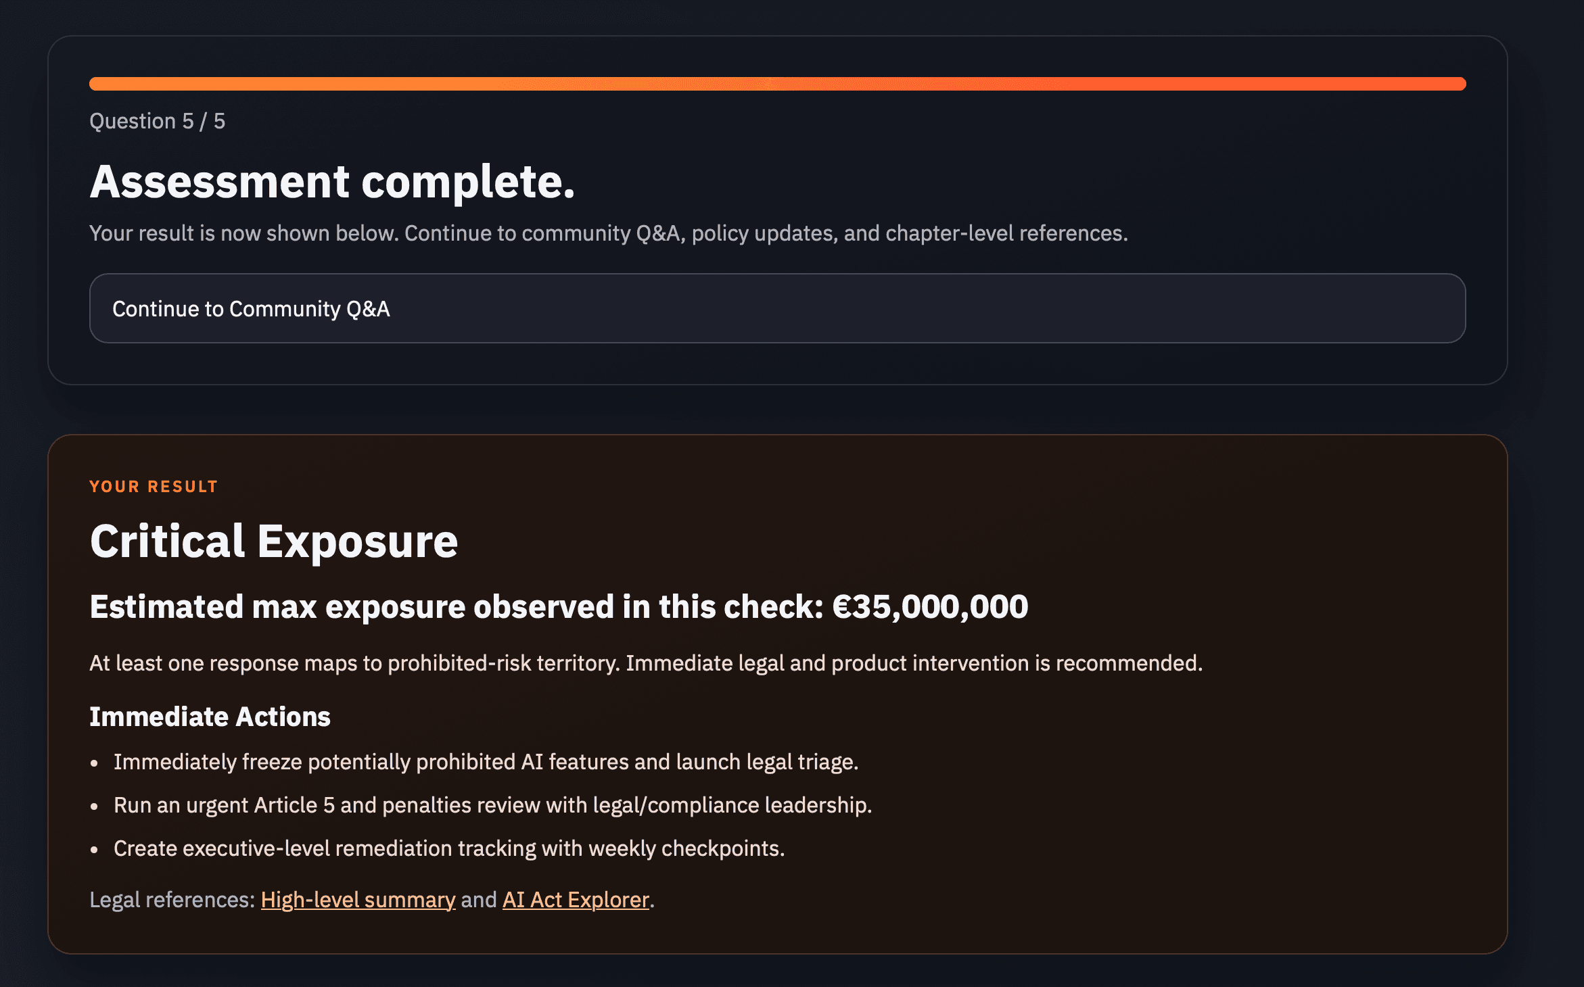Click the Assessment complete heading
This screenshot has height=987, width=1584.
(332, 181)
